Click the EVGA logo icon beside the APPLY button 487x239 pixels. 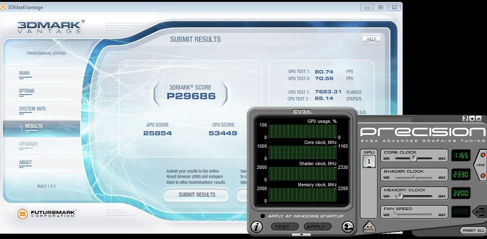pos(348,227)
